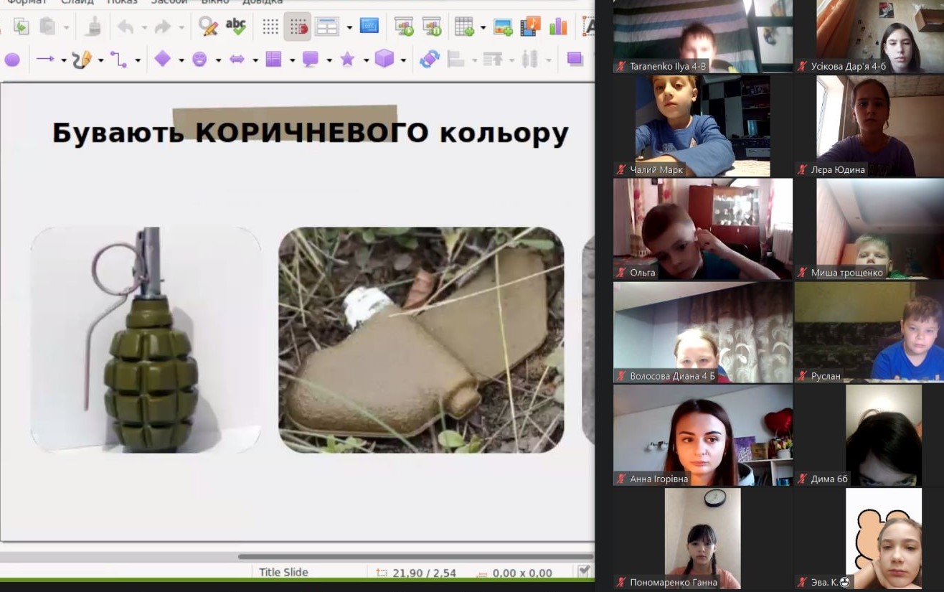Select the Block Arrows tool
Screen dimensions: 944x592
pos(237,60)
